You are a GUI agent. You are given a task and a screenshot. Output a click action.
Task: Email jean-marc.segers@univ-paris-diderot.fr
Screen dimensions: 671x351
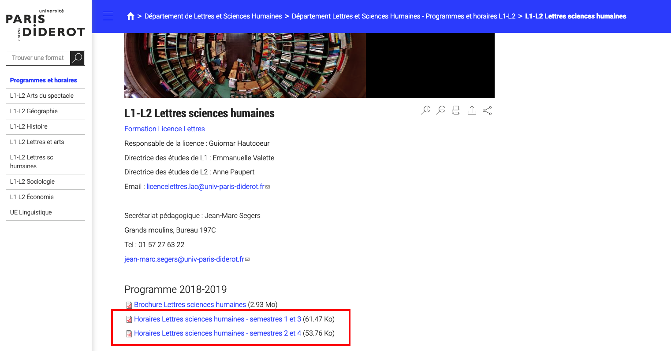point(184,259)
